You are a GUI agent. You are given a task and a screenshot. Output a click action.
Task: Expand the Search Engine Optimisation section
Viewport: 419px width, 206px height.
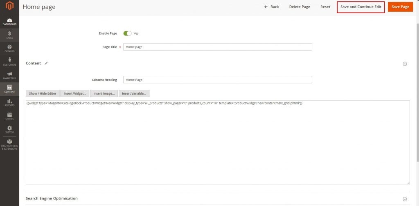pos(405,199)
